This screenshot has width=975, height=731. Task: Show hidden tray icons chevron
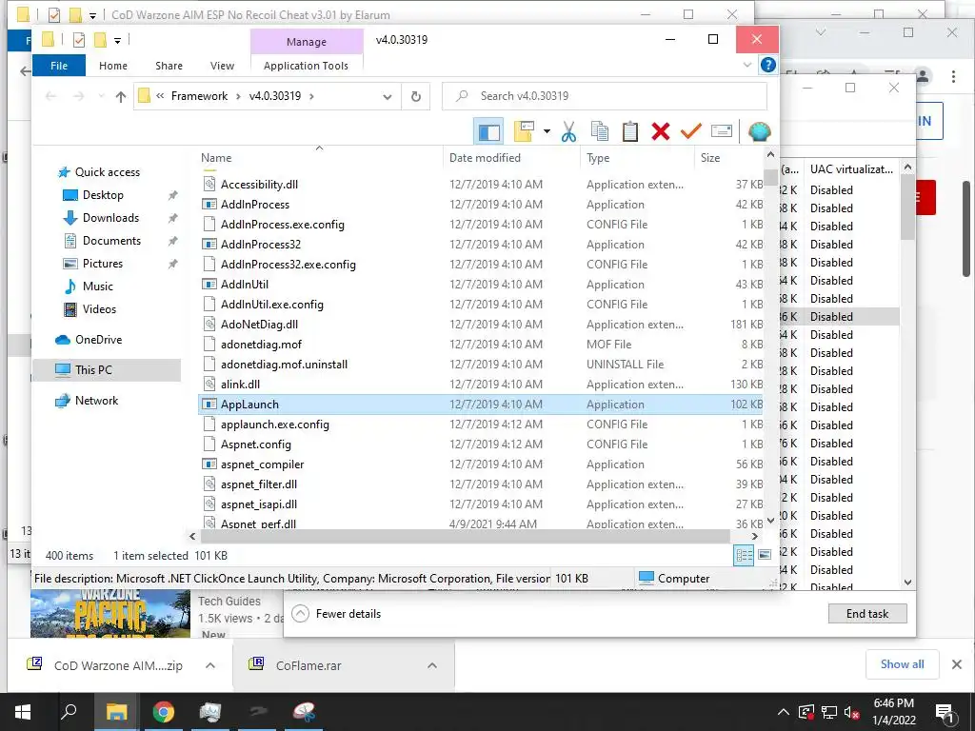point(784,713)
